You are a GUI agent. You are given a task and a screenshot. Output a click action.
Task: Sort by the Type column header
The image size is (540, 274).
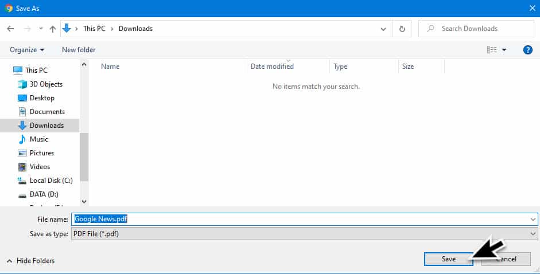point(340,66)
